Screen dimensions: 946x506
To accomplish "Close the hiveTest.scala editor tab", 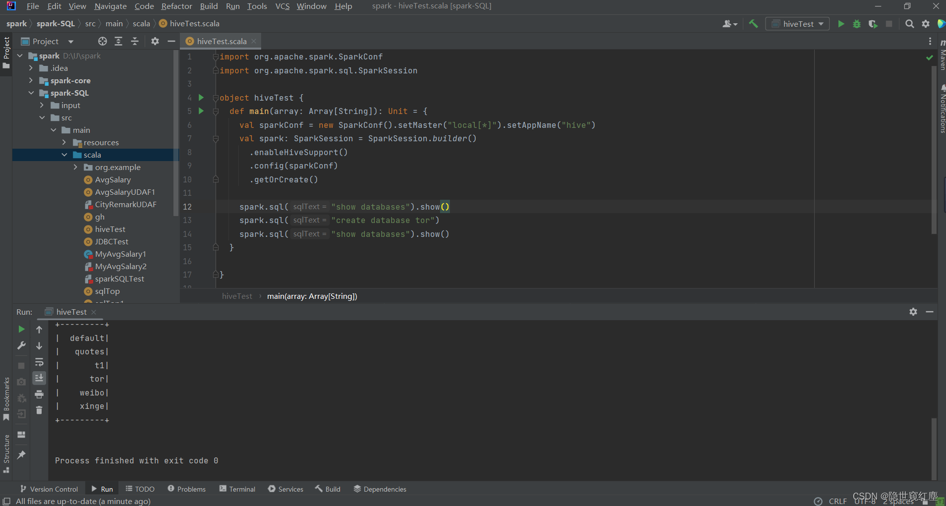I will [x=254, y=41].
